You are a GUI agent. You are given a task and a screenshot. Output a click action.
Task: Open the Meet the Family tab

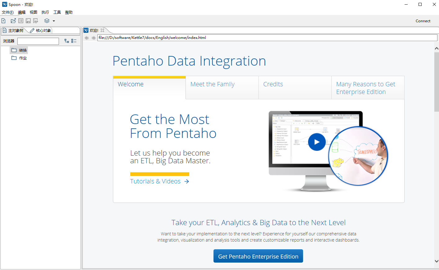click(222, 88)
